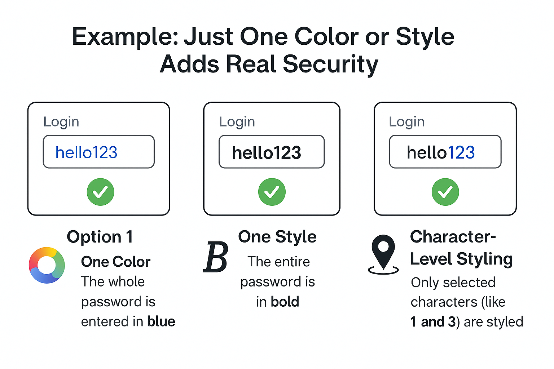Click the Character-Level Styling heading
Image resolution: width=554 pixels, height=369 pixels.
tap(461, 248)
